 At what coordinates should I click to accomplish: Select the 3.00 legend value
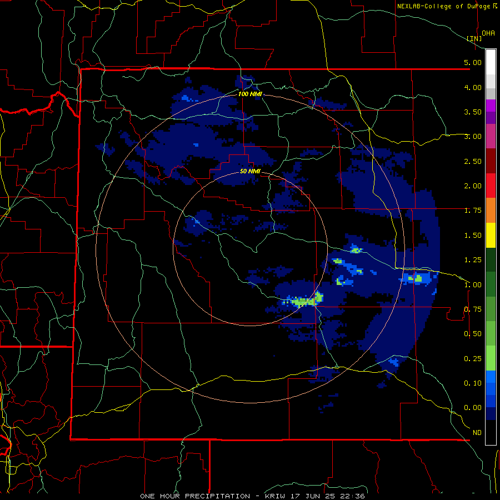coord(473,137)
